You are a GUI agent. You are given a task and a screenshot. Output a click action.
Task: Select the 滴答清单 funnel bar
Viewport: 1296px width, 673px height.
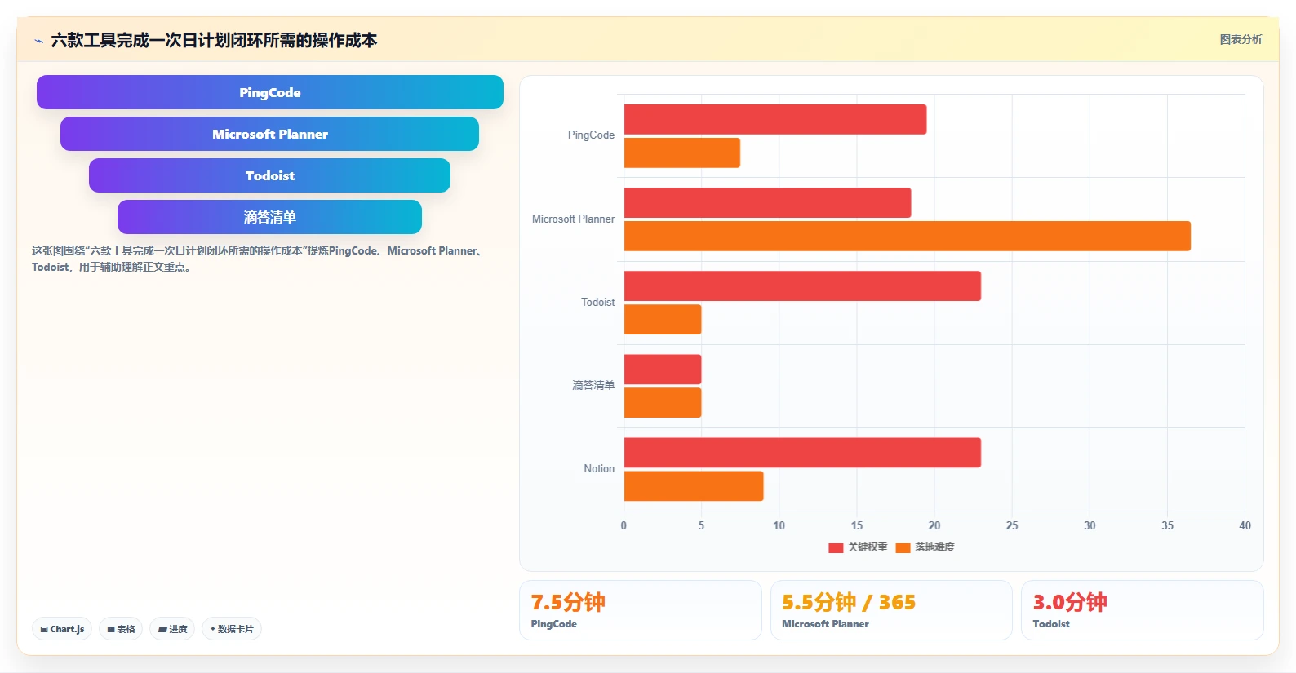click(x=269, y=217)
